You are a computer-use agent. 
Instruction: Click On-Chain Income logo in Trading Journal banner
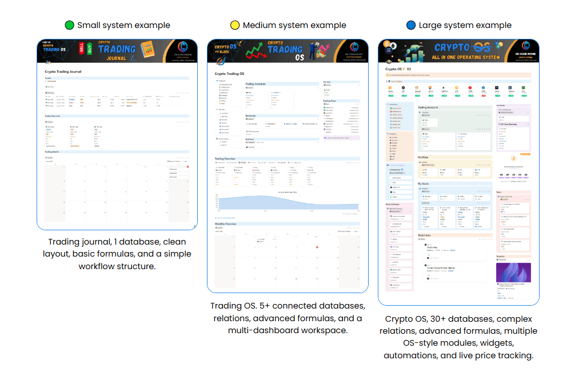[182, 47]
